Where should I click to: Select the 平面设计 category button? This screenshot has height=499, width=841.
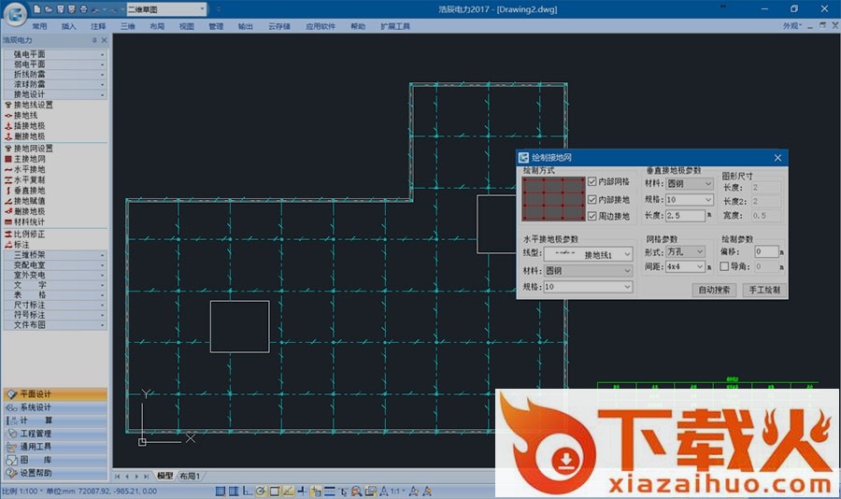(55, 394)
